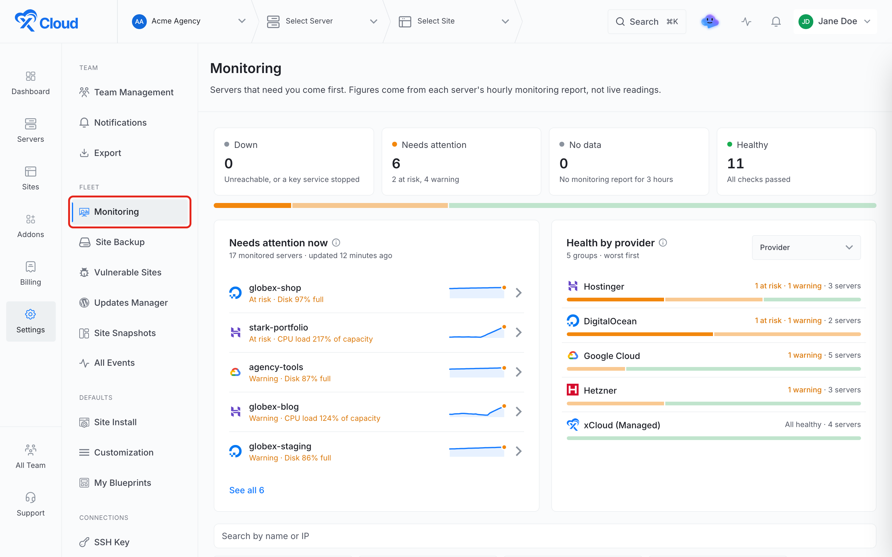Click the Needs attention status card
The image size is (892, 557).
point(461,161)
